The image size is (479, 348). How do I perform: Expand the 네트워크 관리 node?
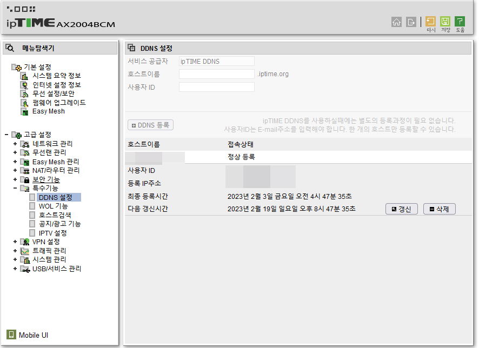click(15, 144)
